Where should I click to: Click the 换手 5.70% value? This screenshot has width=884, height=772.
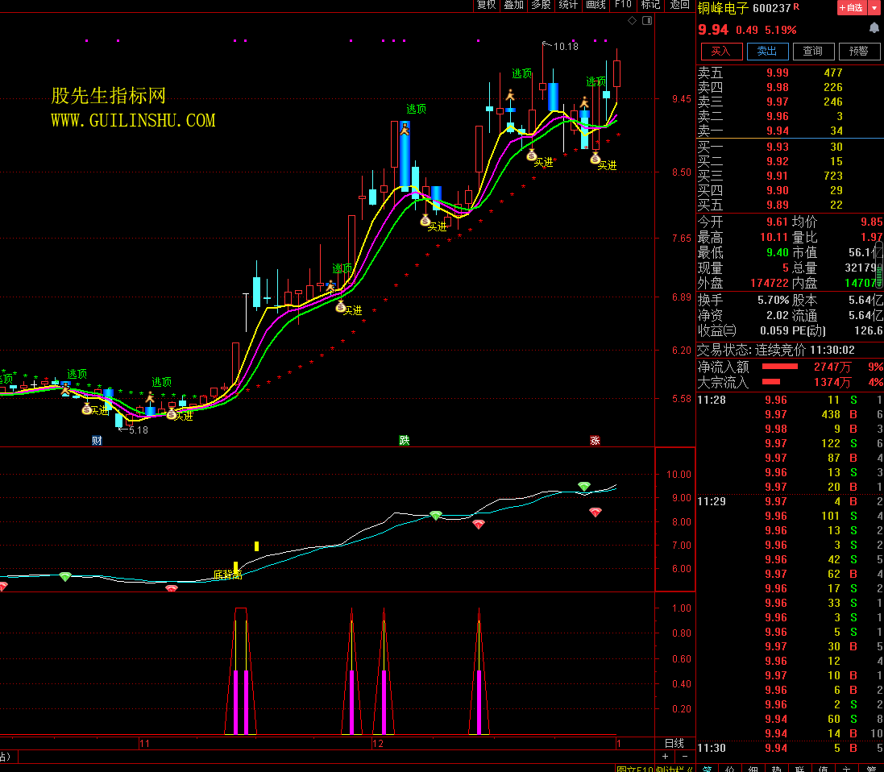tap(773, 300)
